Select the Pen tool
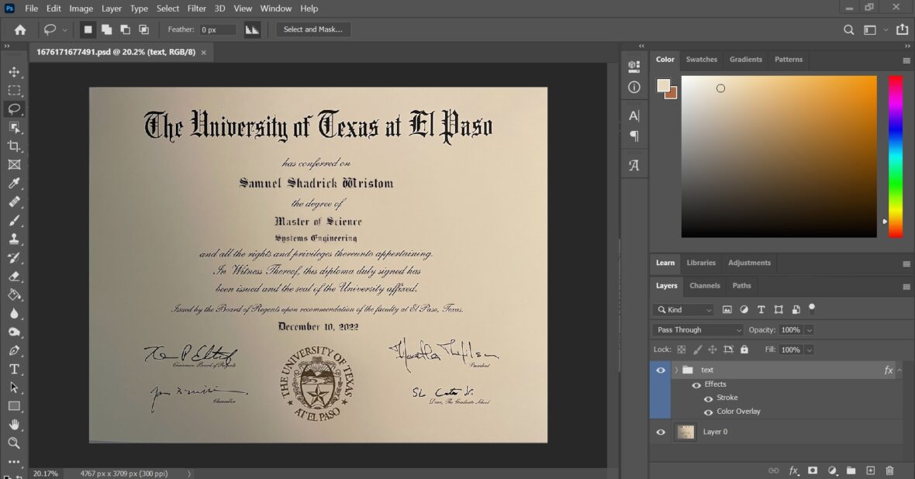 tap(14, 350)
